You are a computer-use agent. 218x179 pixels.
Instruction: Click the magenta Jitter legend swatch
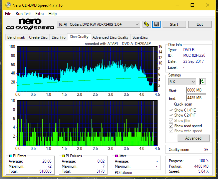click(x=117, y=156)
